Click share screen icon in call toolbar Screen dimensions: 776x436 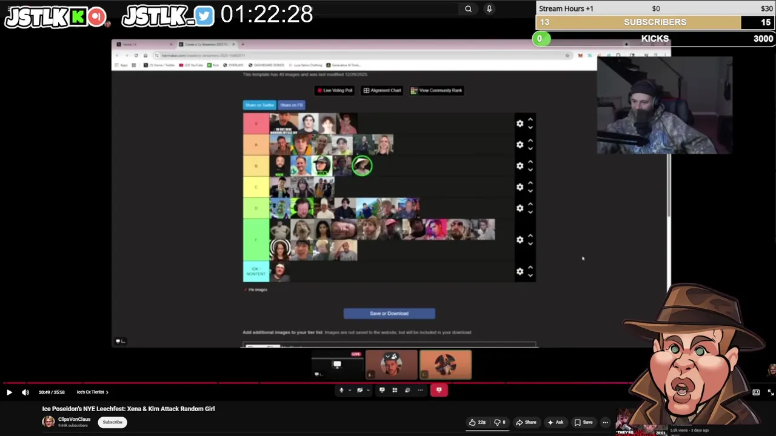(x=382, y=390)
